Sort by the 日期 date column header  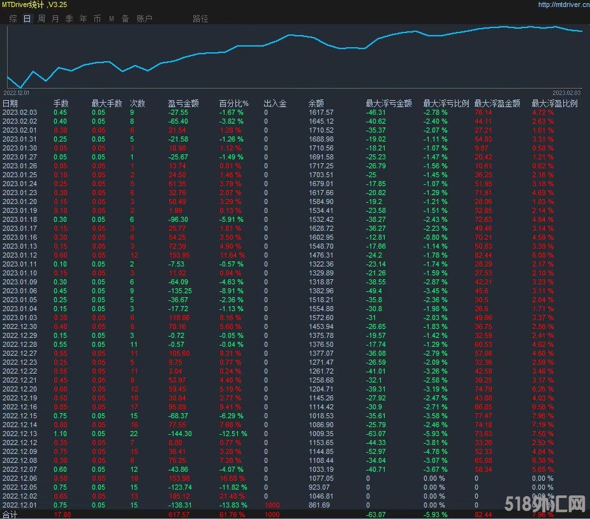[10, 103]
